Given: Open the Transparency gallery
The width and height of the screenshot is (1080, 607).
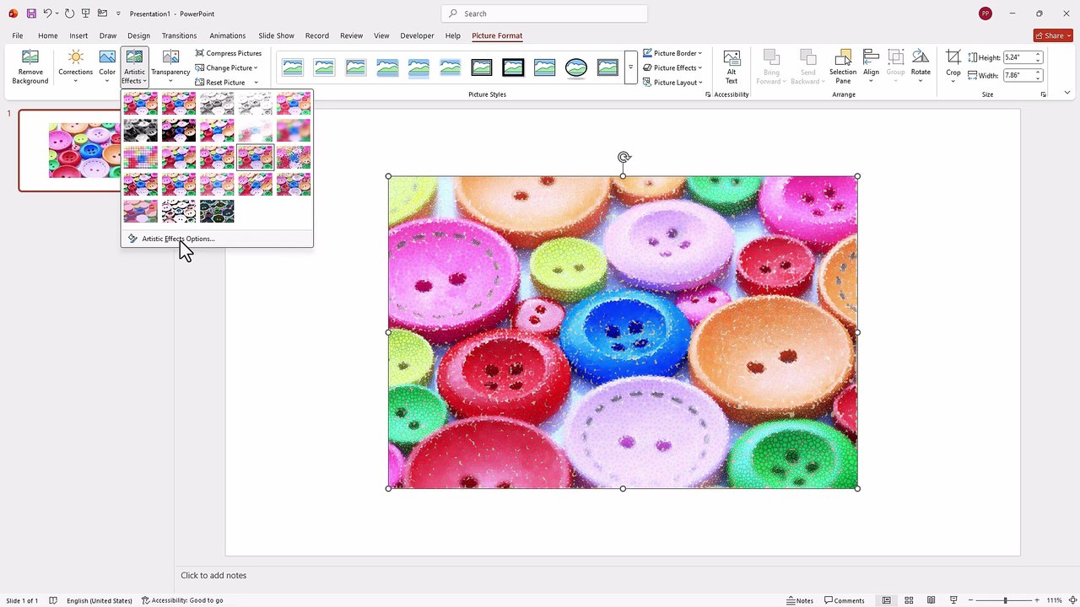Looking at the screenshot, I should [170, 67].
